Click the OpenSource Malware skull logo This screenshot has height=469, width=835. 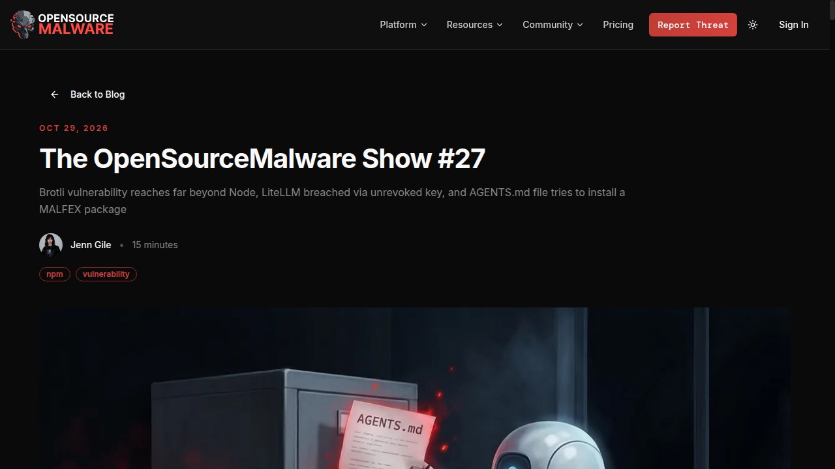(x=23, y=25)
